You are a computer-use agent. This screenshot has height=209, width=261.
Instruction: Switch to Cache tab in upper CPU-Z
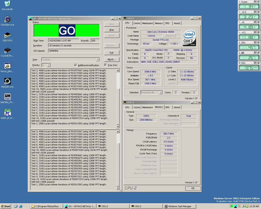[137, 23]
